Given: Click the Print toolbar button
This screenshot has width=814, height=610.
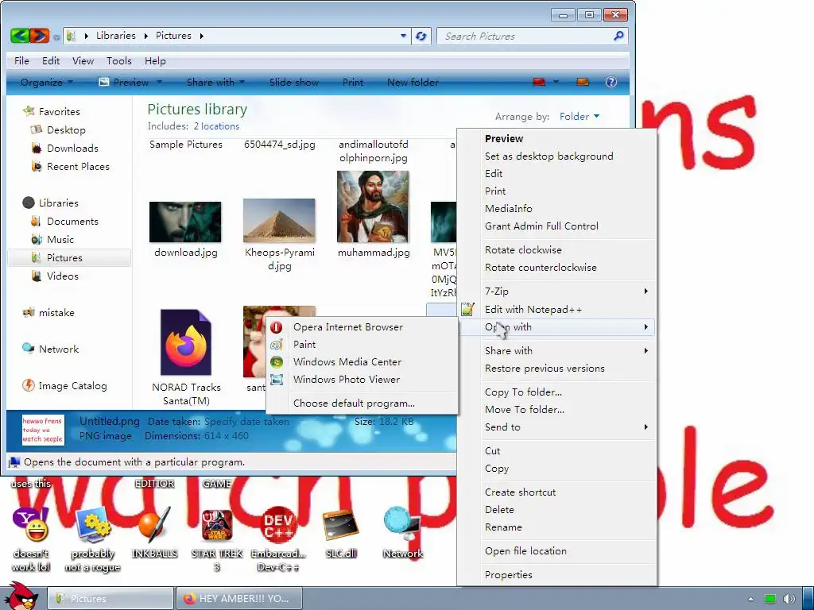Looking at the screenshot, I should point(353,82).
